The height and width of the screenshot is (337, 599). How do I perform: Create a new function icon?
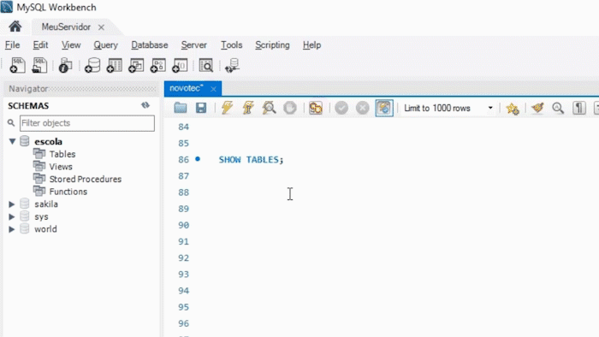180,65
